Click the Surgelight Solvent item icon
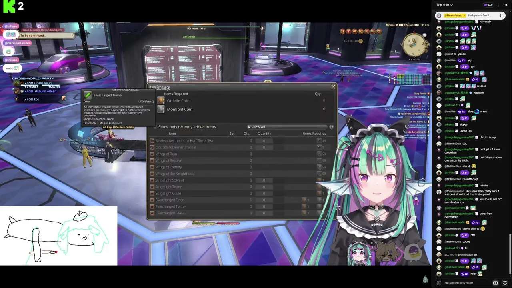The width and height of the screenshot is (512, 288). 152,180
